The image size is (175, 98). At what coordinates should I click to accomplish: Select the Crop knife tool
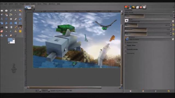click(x=16, y=19)
